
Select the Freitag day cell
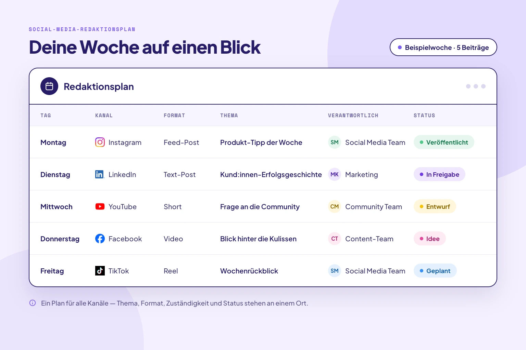tap(52, 271)
